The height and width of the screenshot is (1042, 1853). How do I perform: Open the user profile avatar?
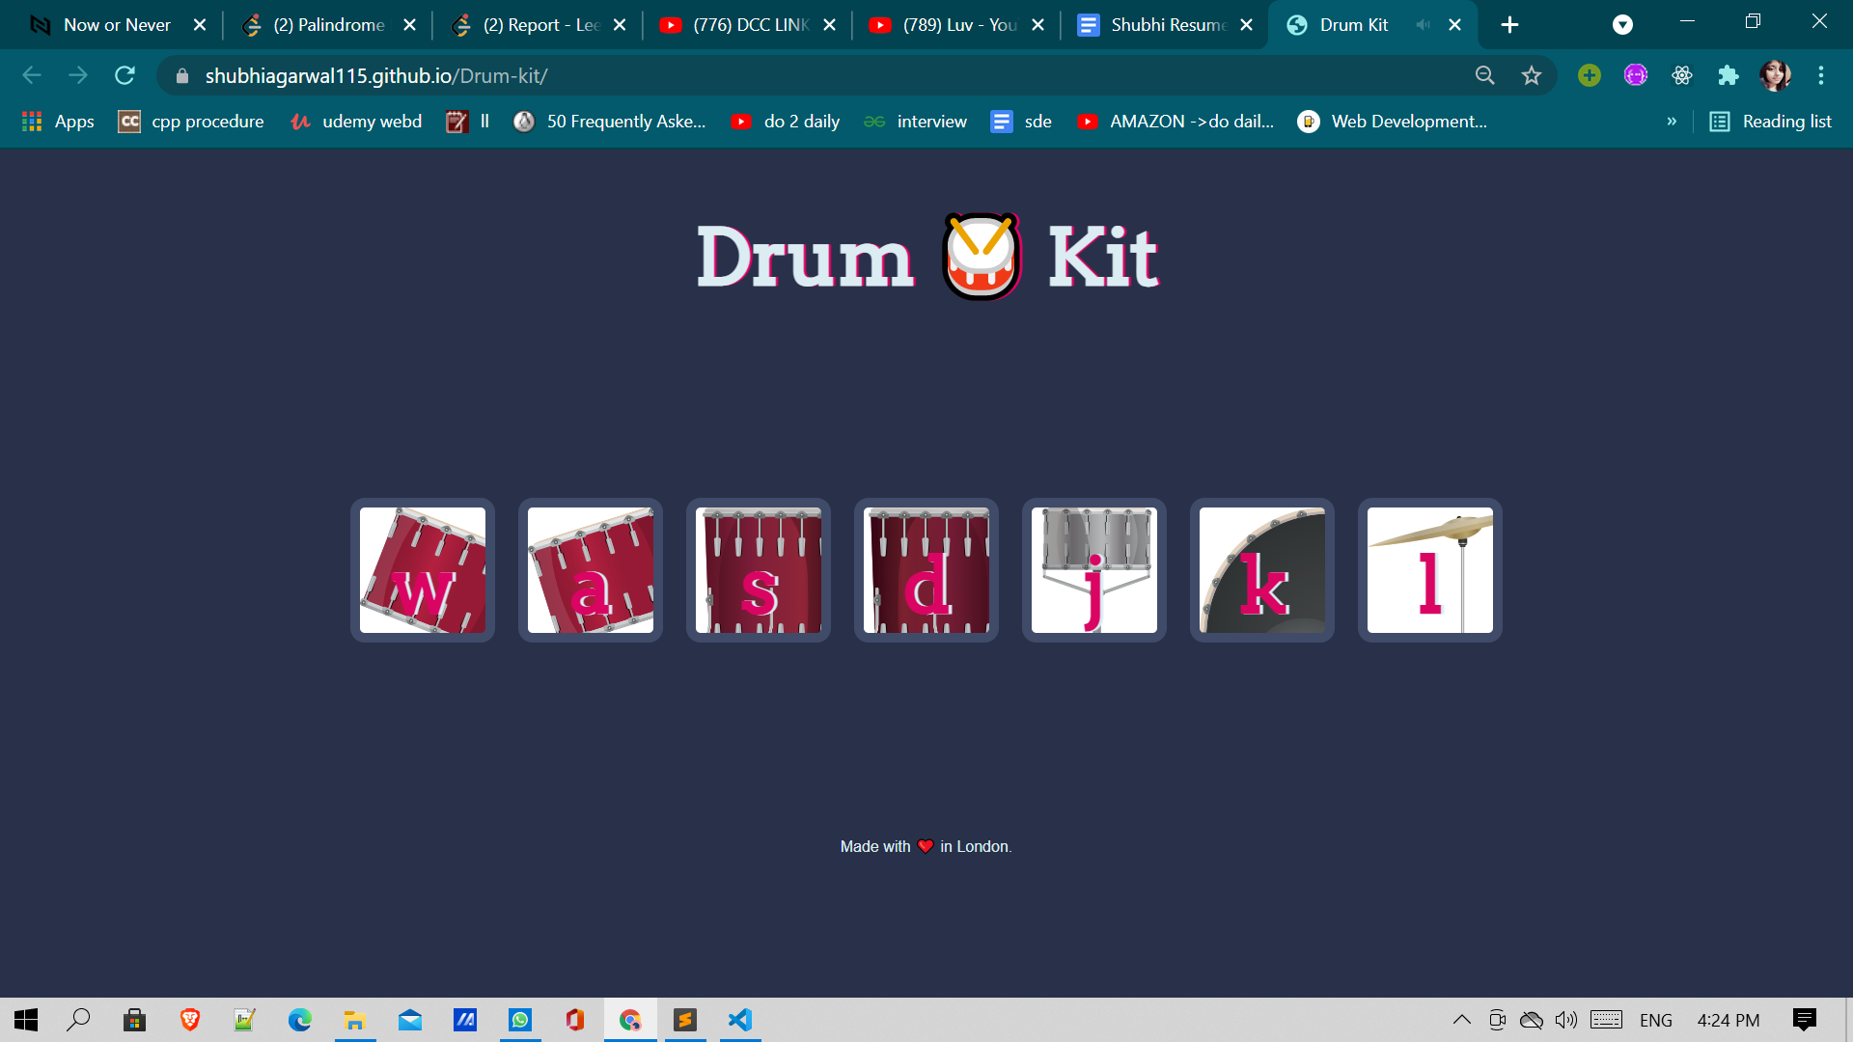1775,75
